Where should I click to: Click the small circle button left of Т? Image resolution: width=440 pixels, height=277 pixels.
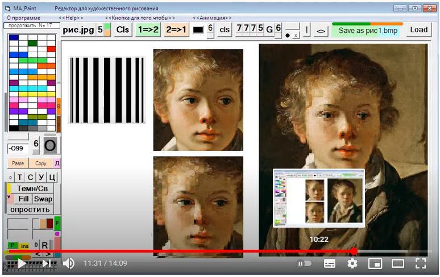pyautogui.click(x=10, y=178)
